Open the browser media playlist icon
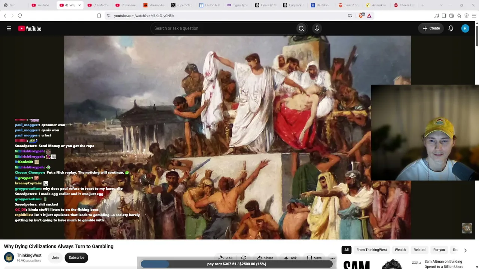The width and height of the screenshot is (479, 269). pos(437,16)
